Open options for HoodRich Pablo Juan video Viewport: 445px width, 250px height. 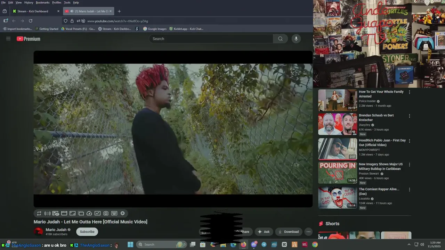[x=409, y=141]
